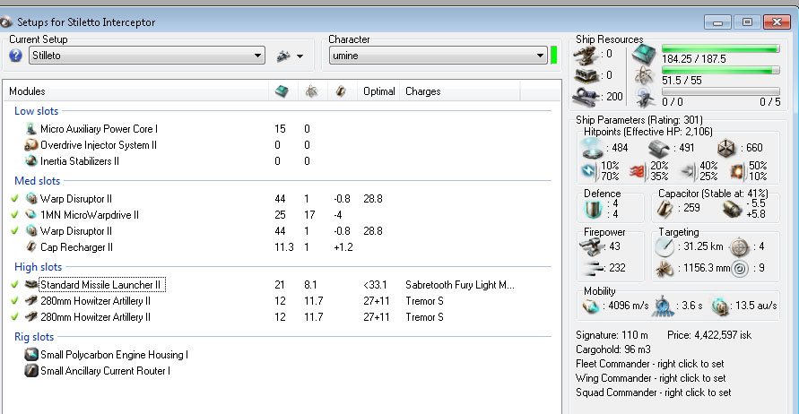
Task: Open the Current Setup dropdown showing Stilleto
Action: click(147, 56)
